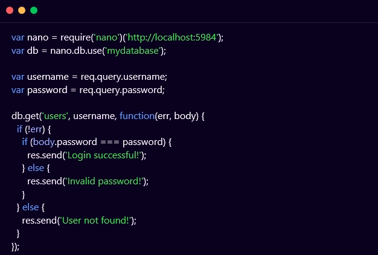Click the yellow minimize window dot
Screen dimensions: 378x255
pos(22,10)
